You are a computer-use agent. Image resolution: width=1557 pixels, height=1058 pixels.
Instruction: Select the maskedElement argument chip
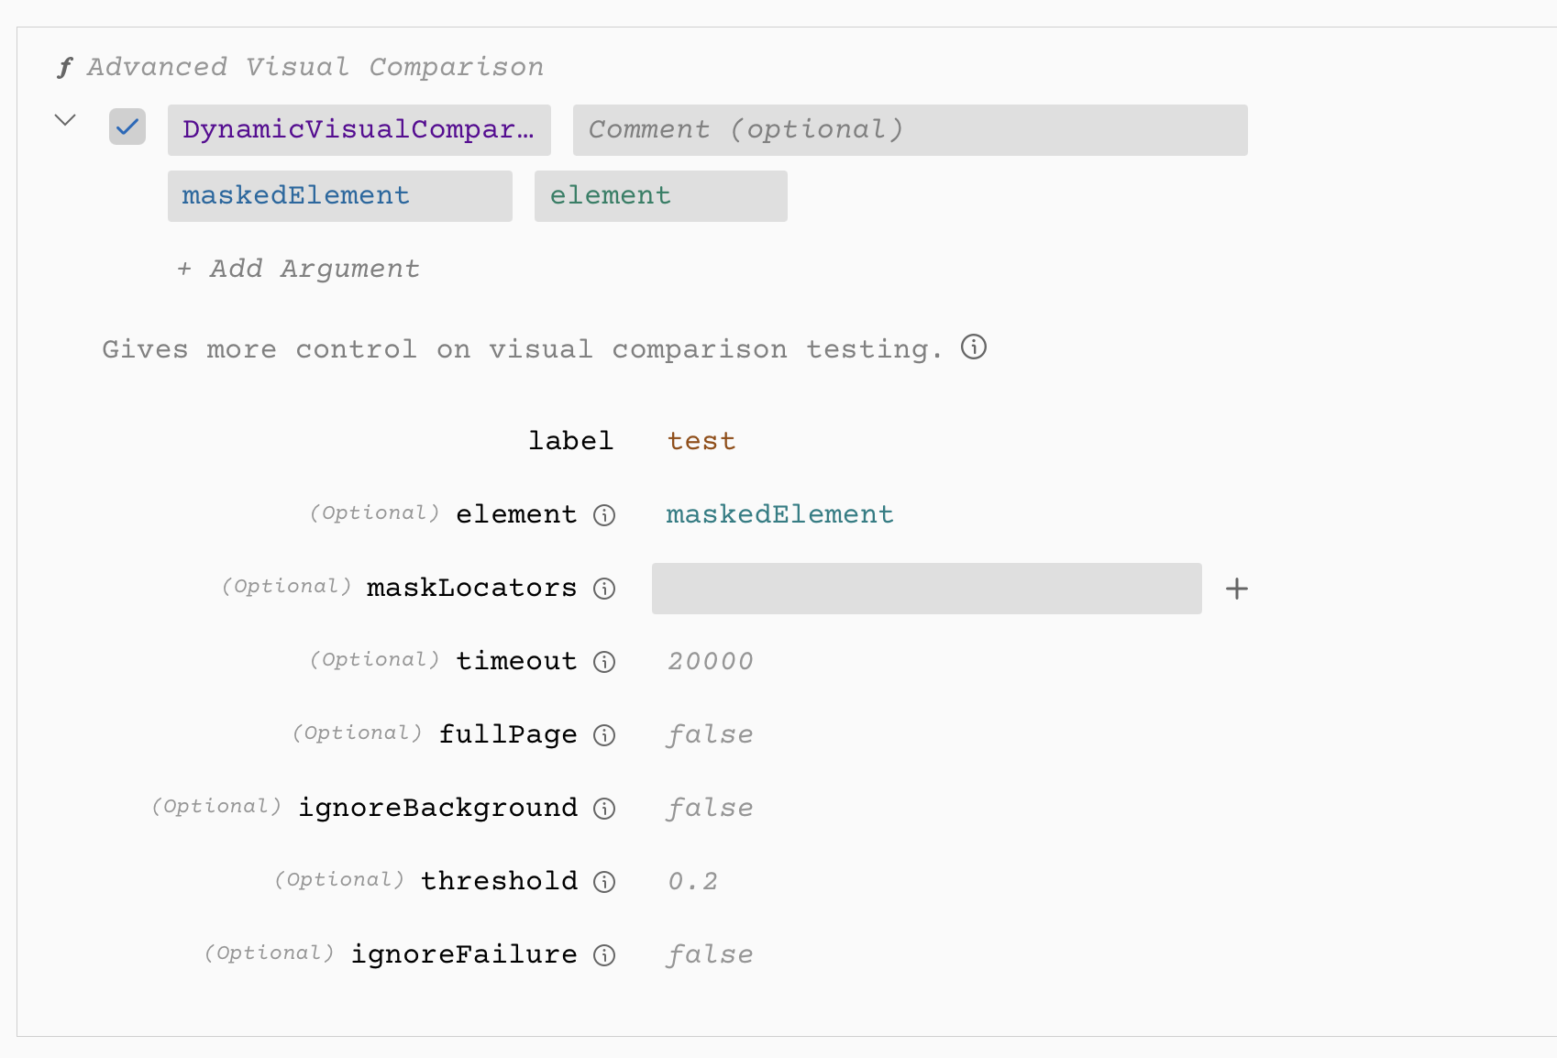(x=339, y=195)
